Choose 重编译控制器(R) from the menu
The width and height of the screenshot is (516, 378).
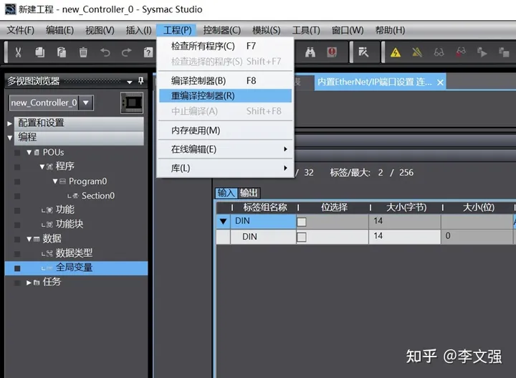pyautogui.click(x=226, y=96)
